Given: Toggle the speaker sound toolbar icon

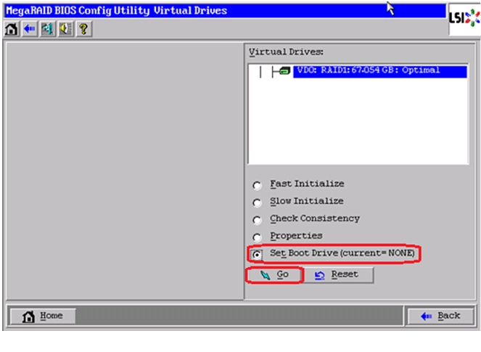Looking at the screenshot, I should pyautogui.click(x=65, y=29).
